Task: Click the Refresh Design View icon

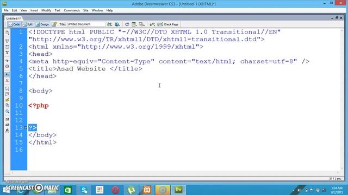Action: click(x=127, y=24)
